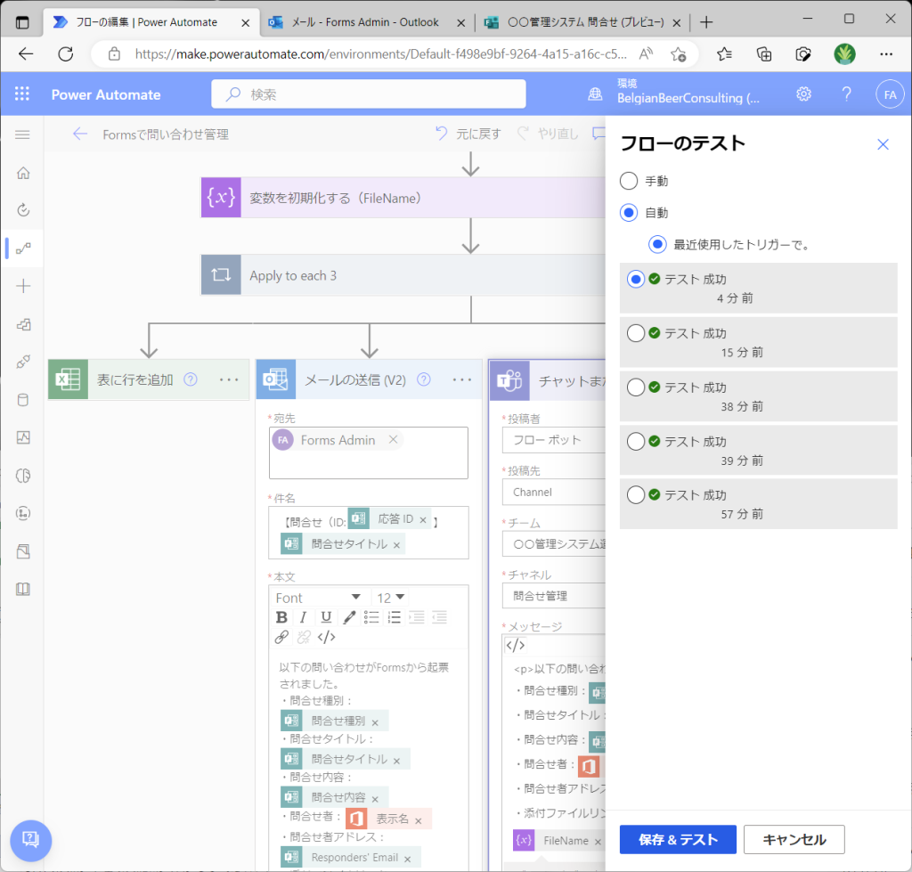
Task: Open the FA account avatar menu
Action: point(890,94)
